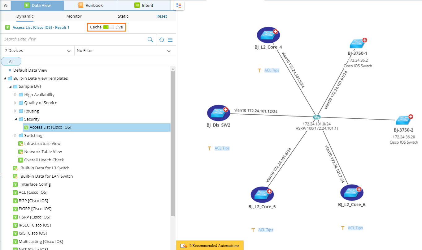Select the BJ_L2_Core_5 switch icon
Image resolution: width=422 pixels, height=250 pixels.
tap(262, 194)
